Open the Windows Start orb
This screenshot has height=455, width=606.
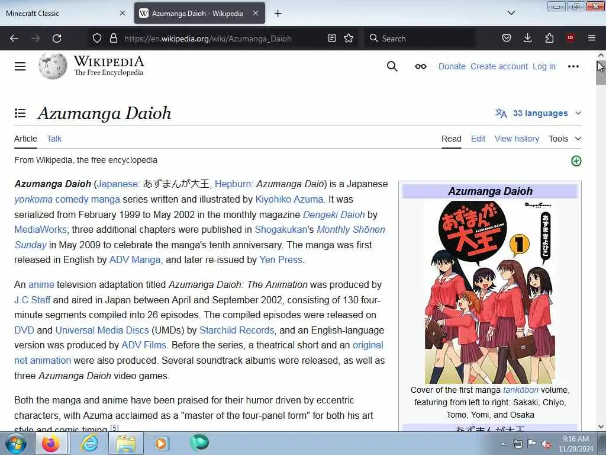pyautogui.click(x=16, y=443)
